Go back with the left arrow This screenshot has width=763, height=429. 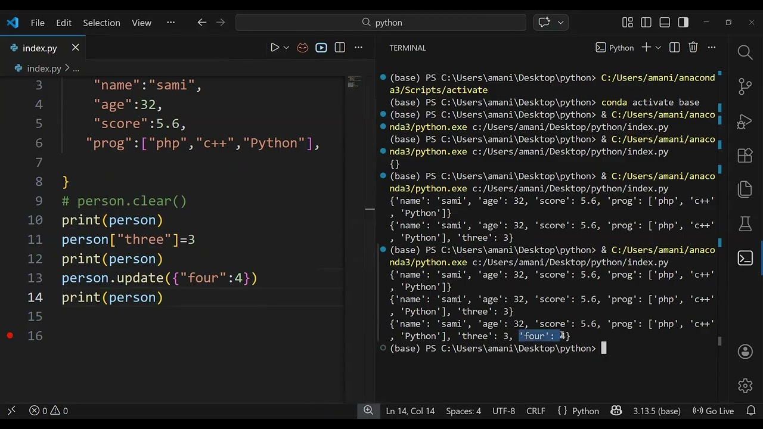(202, 23)
